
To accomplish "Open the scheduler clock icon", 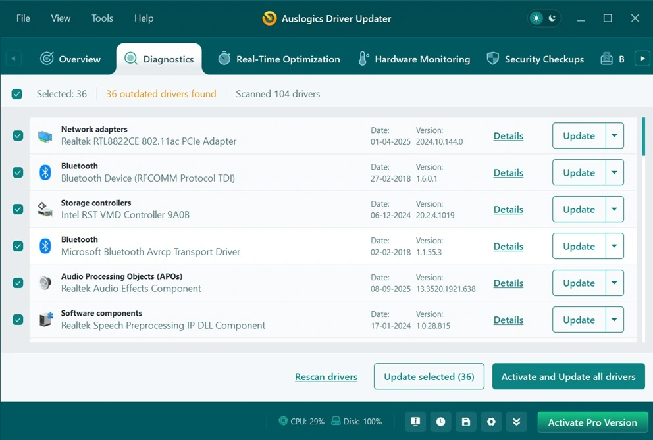I will pyautogui.click(x=440, y=422).
